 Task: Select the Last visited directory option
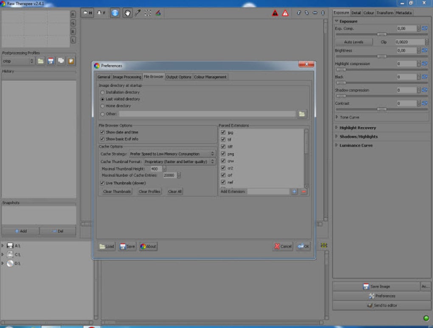pos(102,99)
